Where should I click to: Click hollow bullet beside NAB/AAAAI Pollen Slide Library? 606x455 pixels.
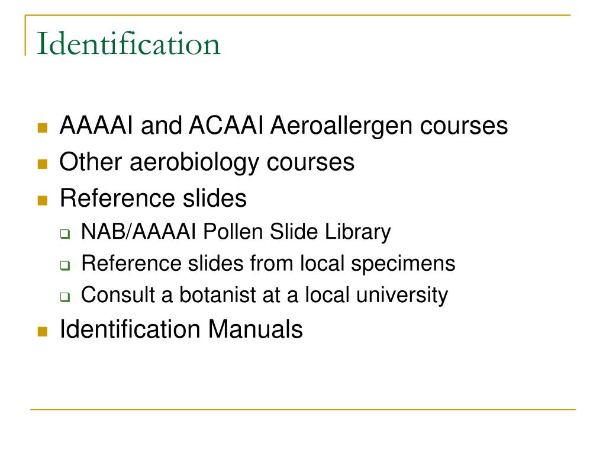click(x=65, y=233)
